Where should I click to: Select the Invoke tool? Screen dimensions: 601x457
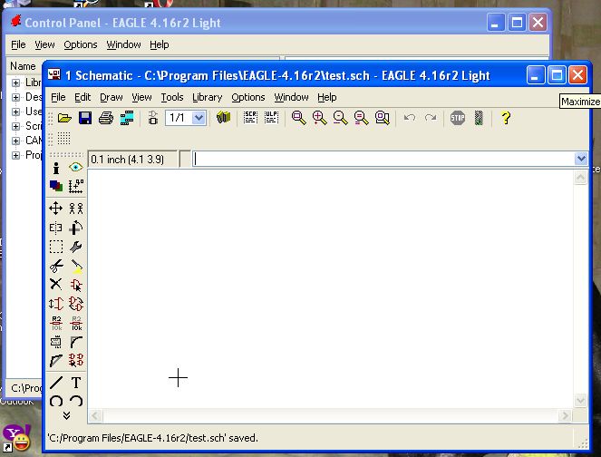(x=76, y=360)
